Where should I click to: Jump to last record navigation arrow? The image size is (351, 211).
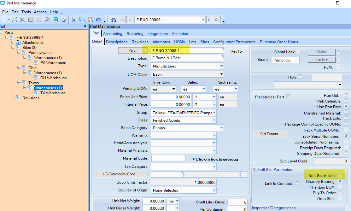217,20
